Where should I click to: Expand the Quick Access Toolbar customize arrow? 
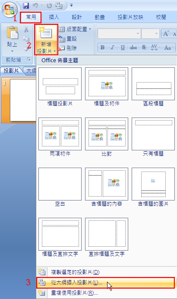72,6
